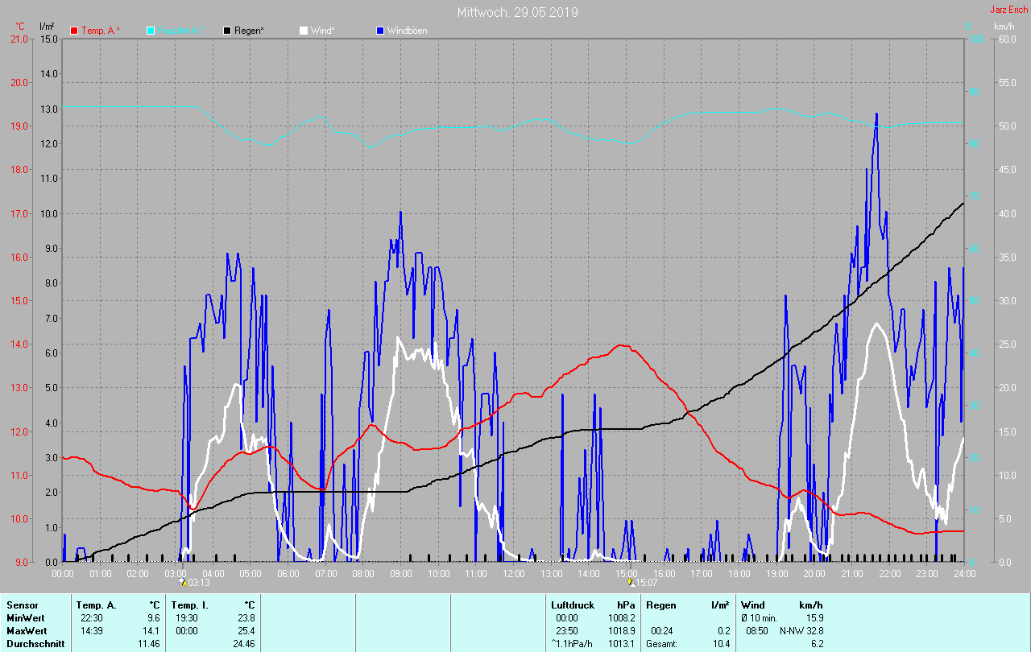Toggle the white Wind legend box
The height and width of the screenshot is (652, 1031).
pos(304,31)
